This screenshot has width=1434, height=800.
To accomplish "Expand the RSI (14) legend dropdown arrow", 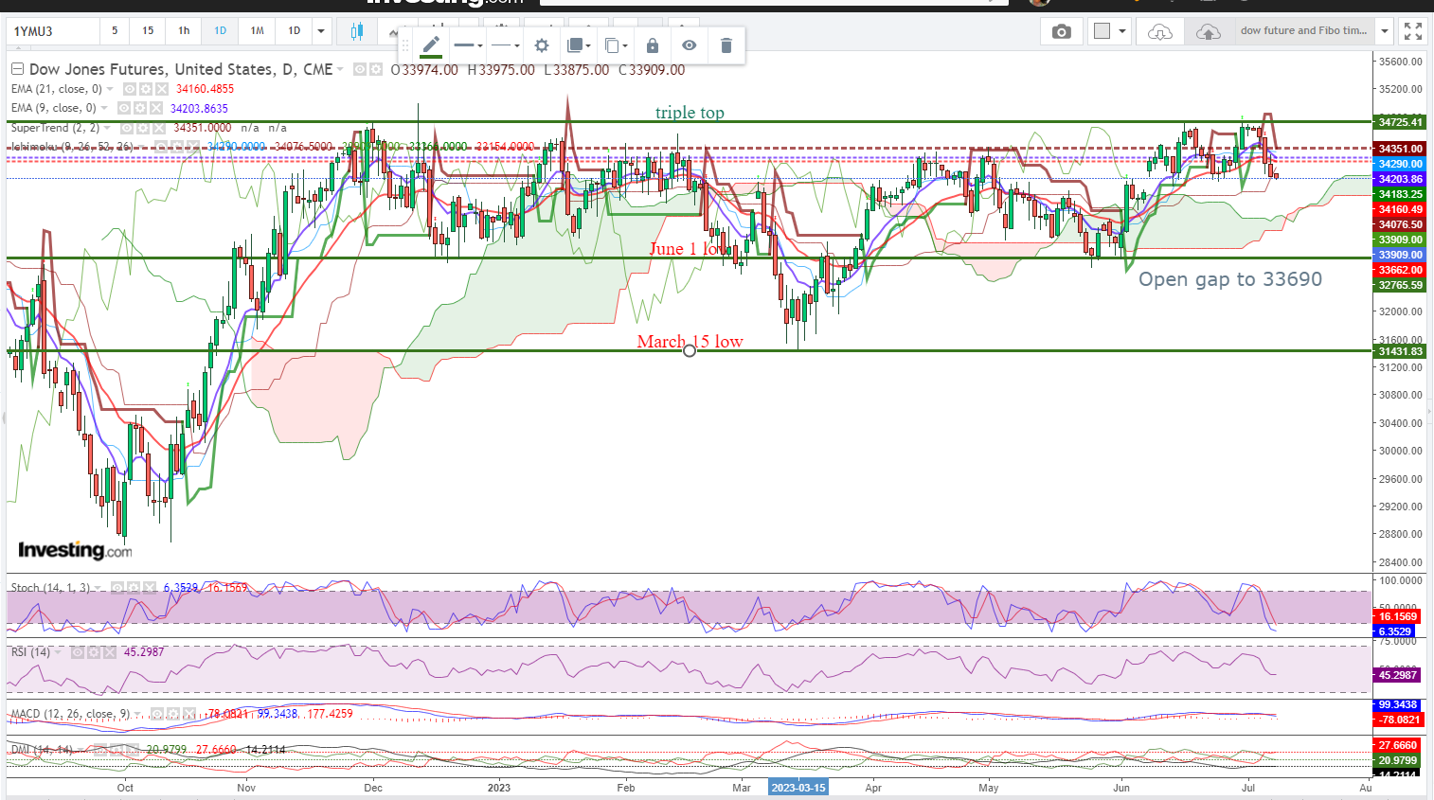I will (58, 652).
